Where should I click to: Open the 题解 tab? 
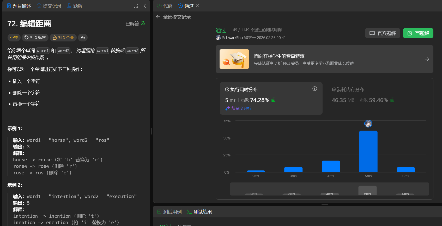pos(75,6)
